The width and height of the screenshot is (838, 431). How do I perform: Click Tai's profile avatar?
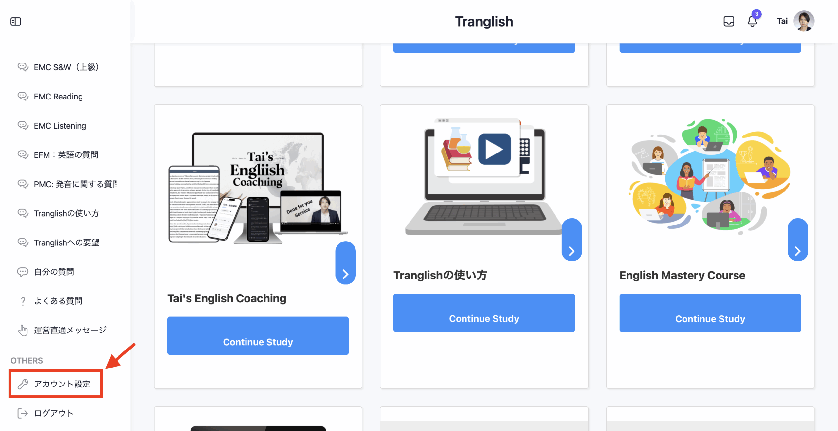point(804,21)
